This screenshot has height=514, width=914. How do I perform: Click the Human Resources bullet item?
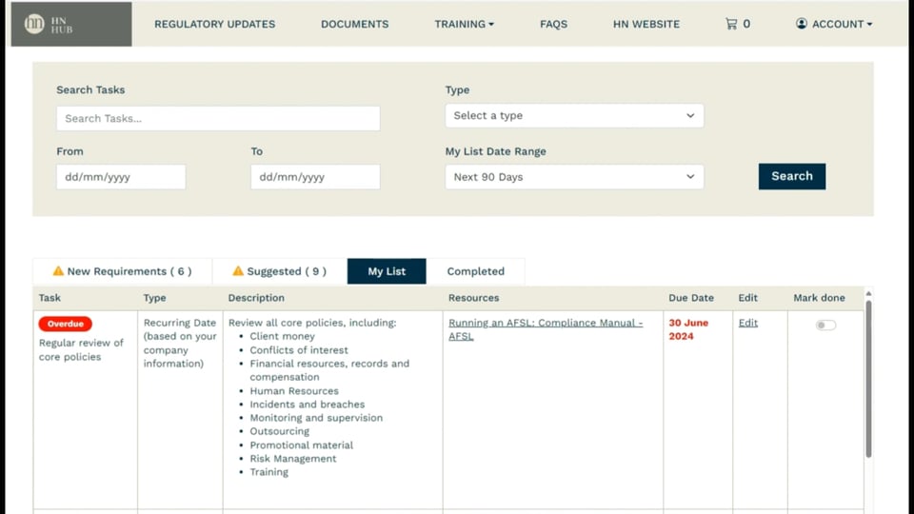(x=294, y=391)
